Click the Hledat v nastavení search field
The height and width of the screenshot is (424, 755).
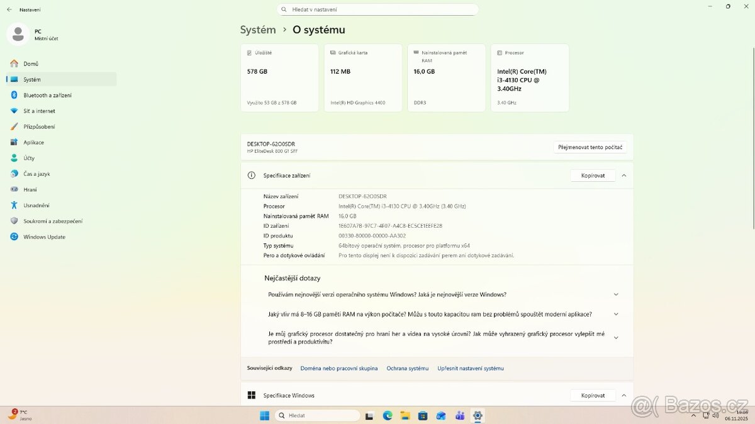click(x=377, y=9)
